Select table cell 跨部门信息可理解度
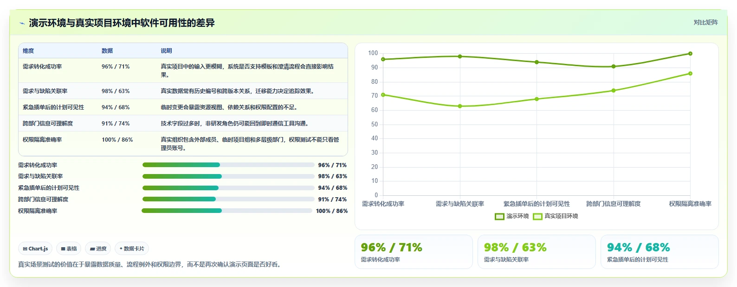 click(48, 124)
